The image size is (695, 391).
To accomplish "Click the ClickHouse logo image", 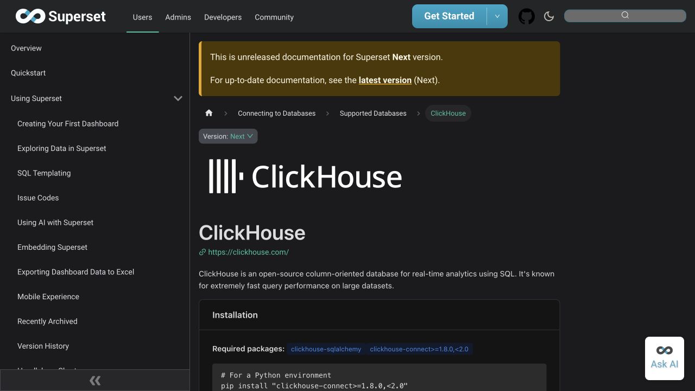I will click(305, 176).
